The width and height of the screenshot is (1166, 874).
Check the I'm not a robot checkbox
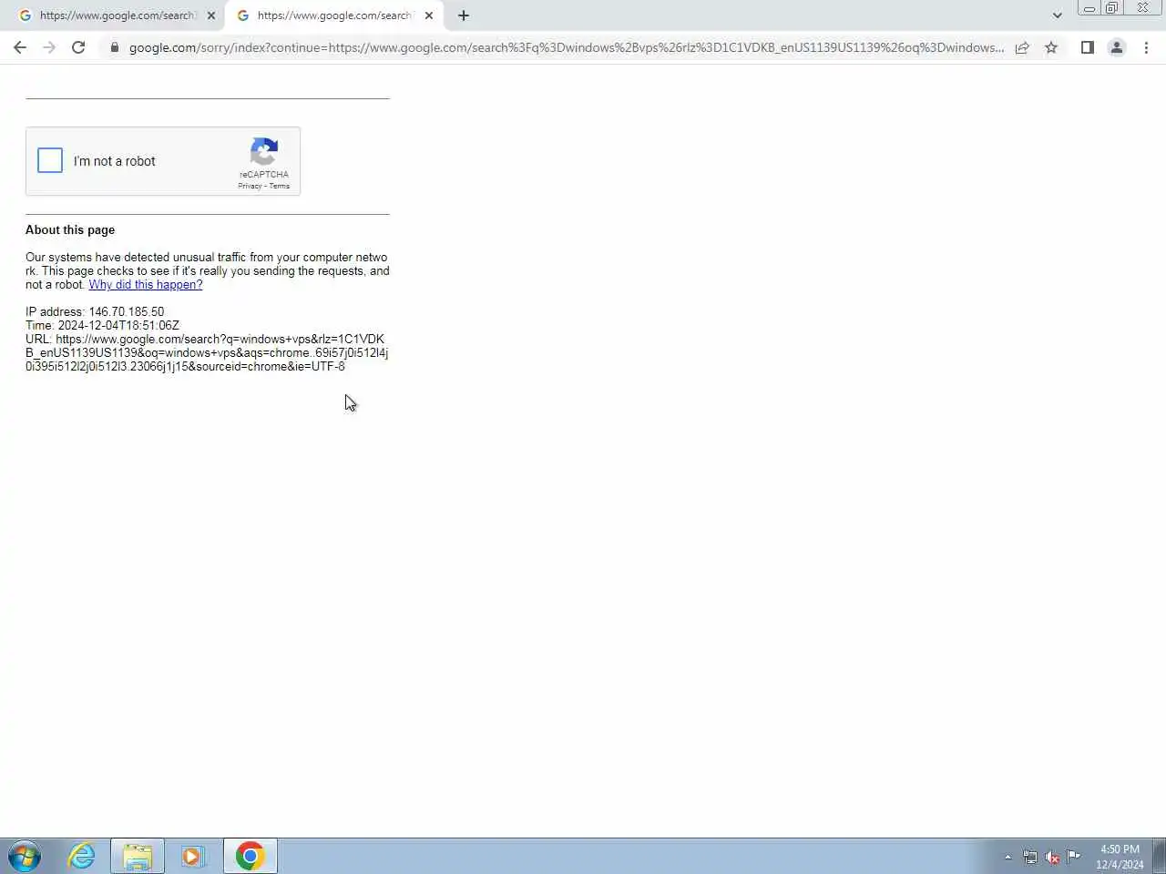tap(50, 161)
